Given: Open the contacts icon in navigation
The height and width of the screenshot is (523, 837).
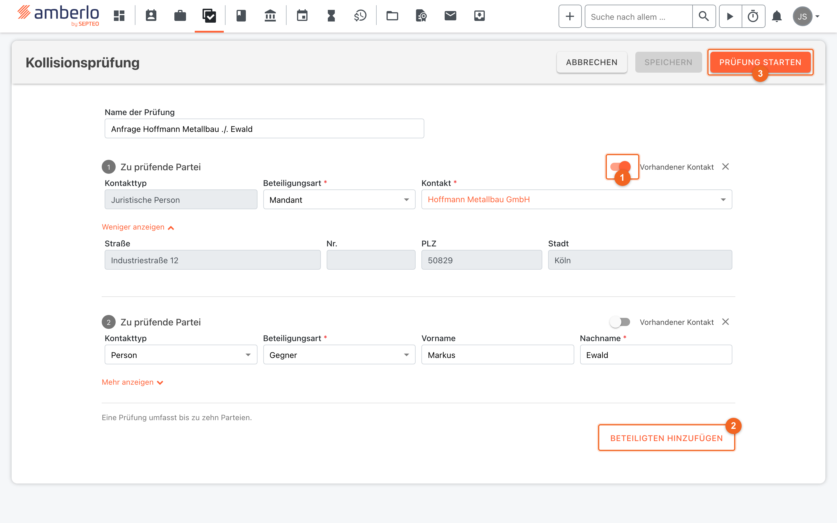Looking at the screenshot, I should click(x=151, y=16).
